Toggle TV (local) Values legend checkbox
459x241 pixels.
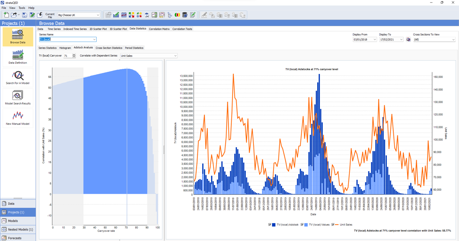pos(302,224)
